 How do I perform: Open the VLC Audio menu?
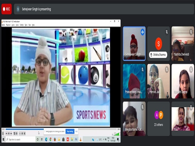[x=13, y=25]
